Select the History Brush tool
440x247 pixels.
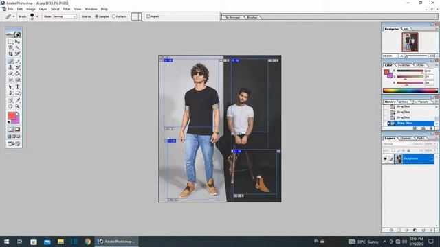point(17,67)
